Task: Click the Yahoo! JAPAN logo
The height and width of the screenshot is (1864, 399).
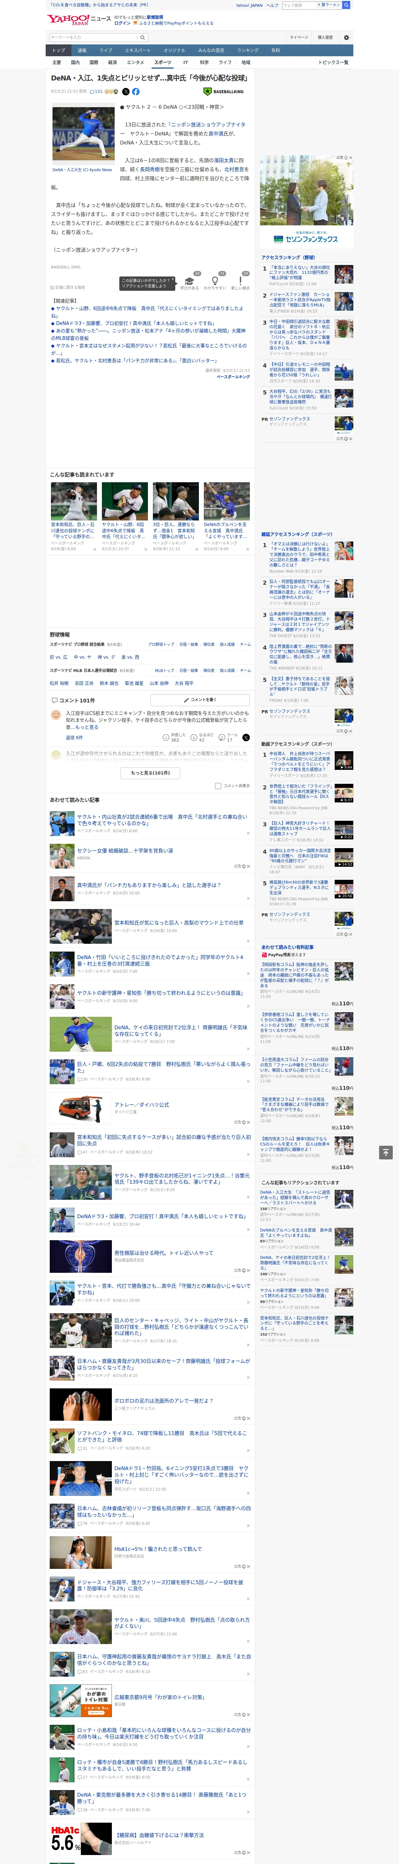Action: [69, 20]
